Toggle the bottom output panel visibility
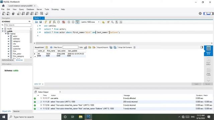Image resolution: width=214 pixels, height=120 pixels. coord(208,13)
